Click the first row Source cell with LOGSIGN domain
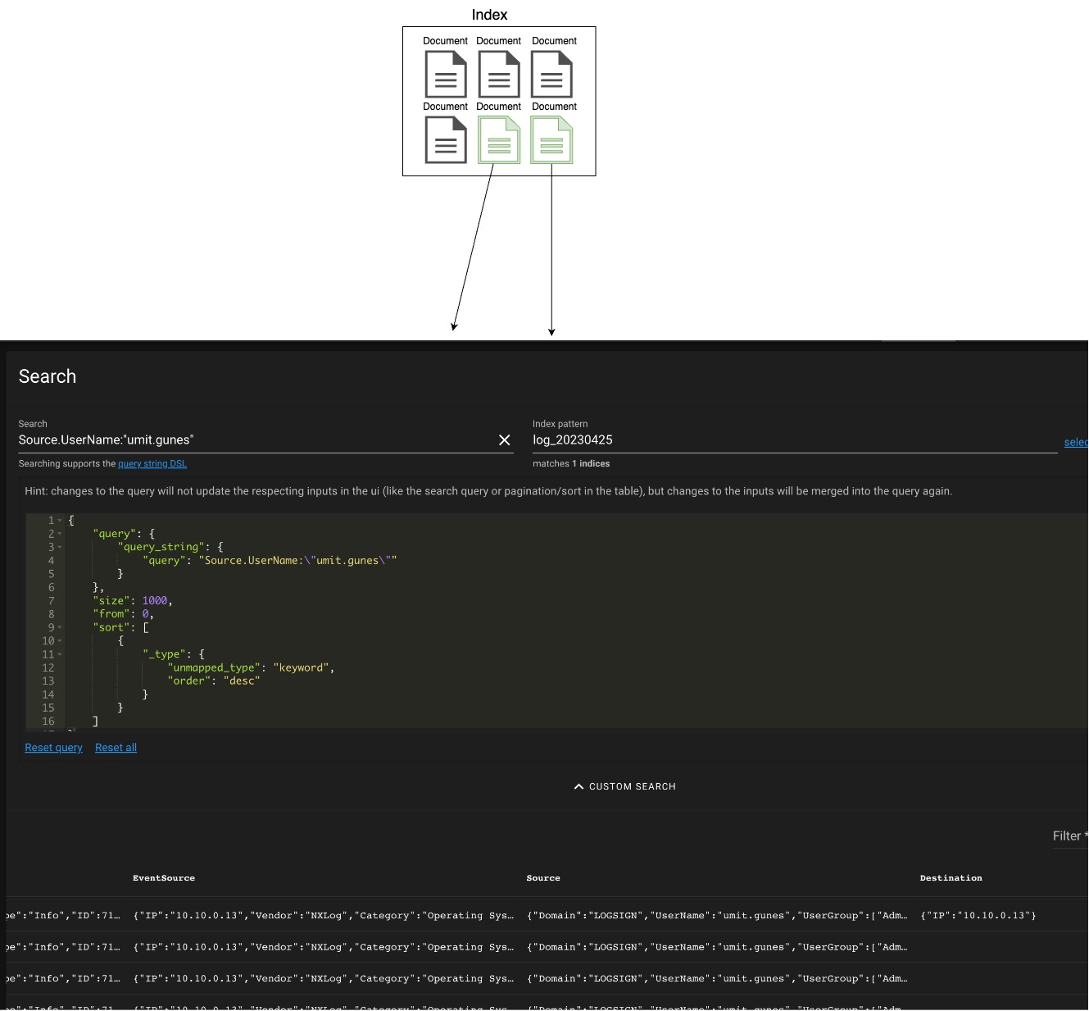Viewport: 1089px width, 1011px height. point(717,916)
